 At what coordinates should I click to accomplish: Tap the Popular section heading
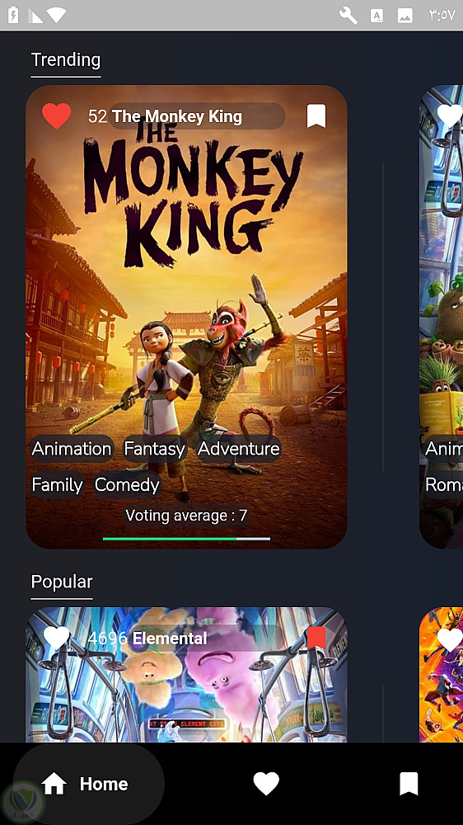pos(62,582)
